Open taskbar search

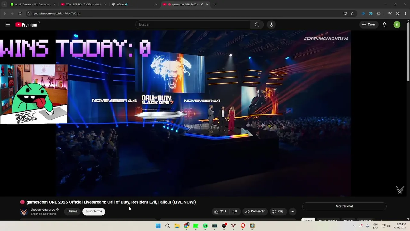tap(168, 226)
